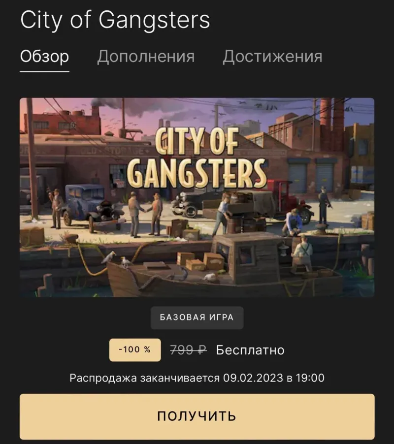Click the golden City of Gangsters logo
The image size is (394, 444).
[197, 157]
